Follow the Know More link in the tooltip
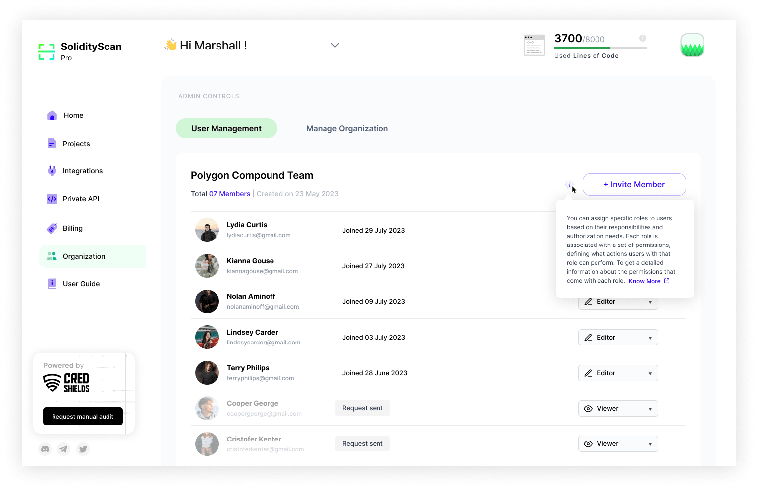The height and width of the screenshot is (490, 758). tap(645, 281)
